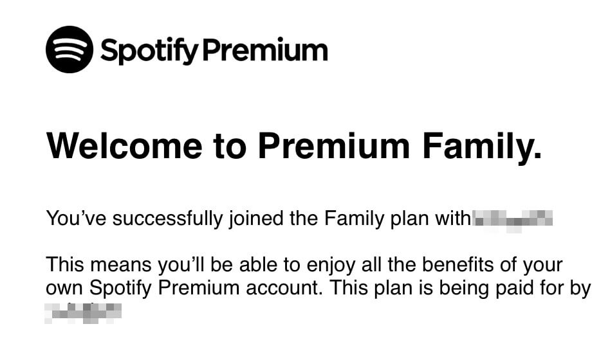Screen dimensions: 610x342
Task: Click the word Welcome in the heading
Action: point(124,146)
